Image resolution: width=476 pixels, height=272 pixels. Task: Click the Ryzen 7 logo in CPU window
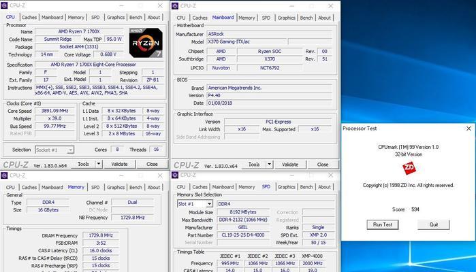146,43
